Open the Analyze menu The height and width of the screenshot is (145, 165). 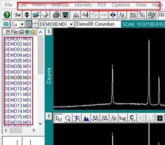pyautogui.click(x=60, y=5)
